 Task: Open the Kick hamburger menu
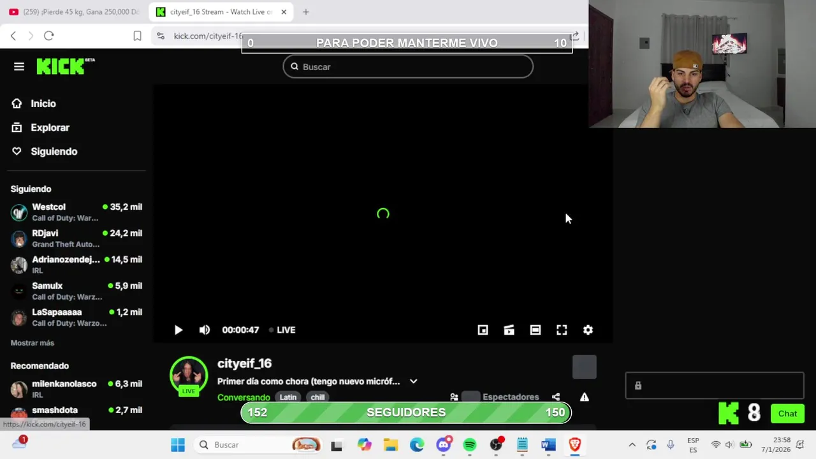point(19,66)
